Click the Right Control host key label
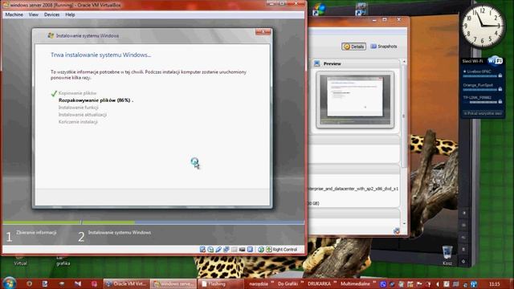This screenshot has width=514, height=289. point(285,250)
